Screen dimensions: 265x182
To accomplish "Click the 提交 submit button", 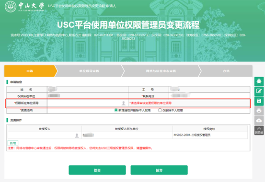I will 97,170.
